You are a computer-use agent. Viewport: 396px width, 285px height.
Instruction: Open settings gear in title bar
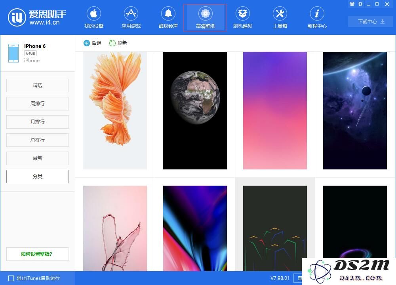[x=360, y=4]
